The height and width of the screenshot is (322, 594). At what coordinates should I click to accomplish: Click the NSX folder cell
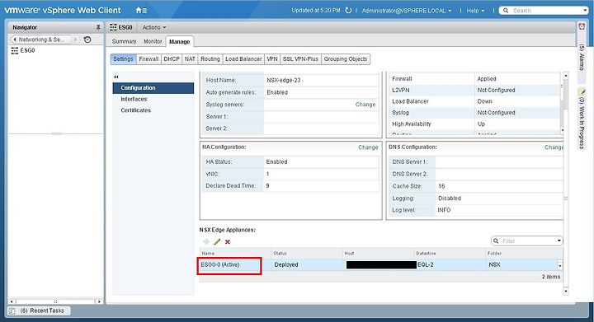click(x=494, y=264)
